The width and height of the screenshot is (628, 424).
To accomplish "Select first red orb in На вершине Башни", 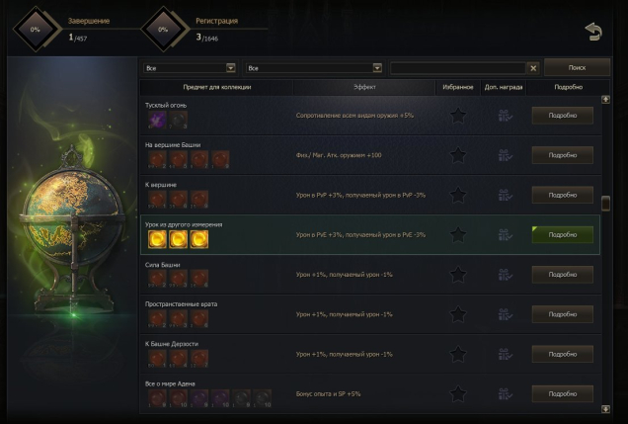I will click(x=157, y=159).
